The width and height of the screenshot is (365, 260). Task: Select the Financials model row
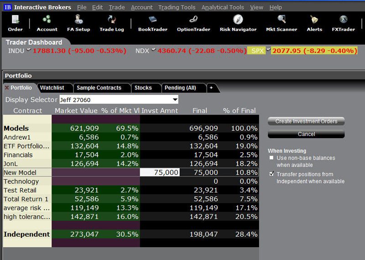(x=131, y=155)
